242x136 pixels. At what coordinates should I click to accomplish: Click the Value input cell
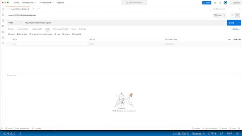(126, 44)
